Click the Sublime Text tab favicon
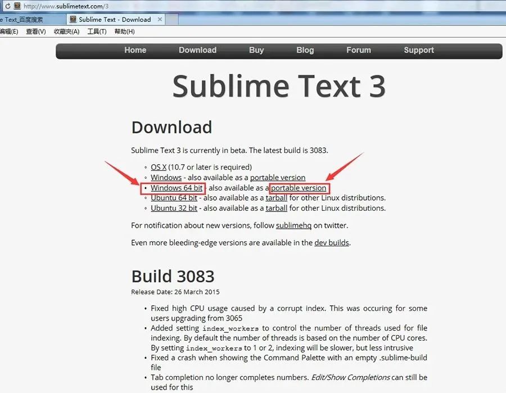Screen dimensions: 506x393 [73, 19]
